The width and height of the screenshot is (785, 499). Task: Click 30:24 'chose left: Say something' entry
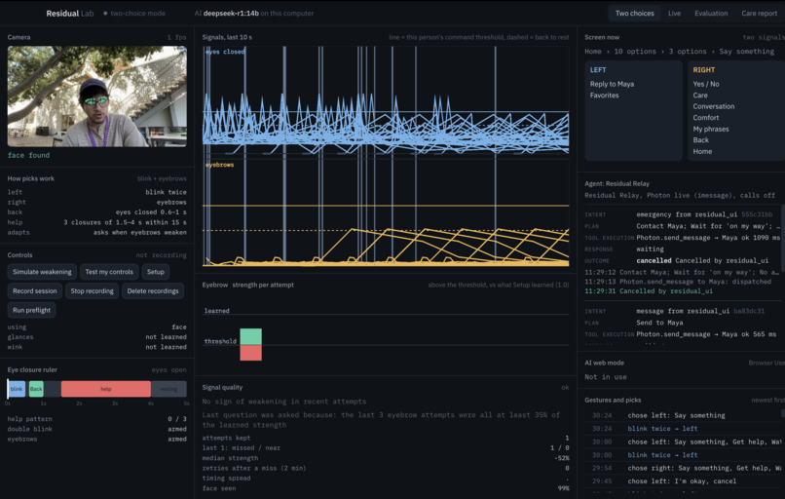(x=676, y=415)
